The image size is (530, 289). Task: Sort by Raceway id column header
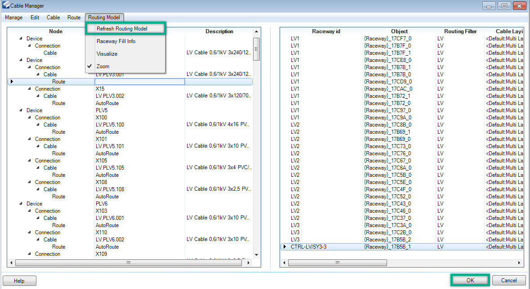(326, 31)
